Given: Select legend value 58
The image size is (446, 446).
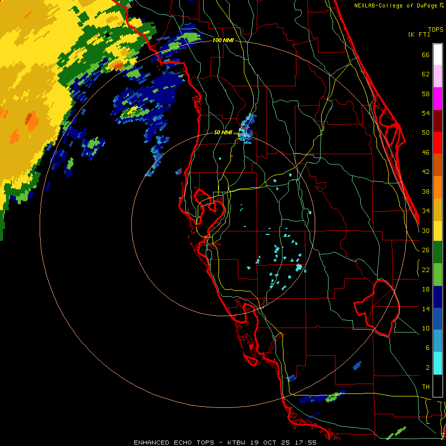Looking at the screenshot, I should (x=426, y=94).
